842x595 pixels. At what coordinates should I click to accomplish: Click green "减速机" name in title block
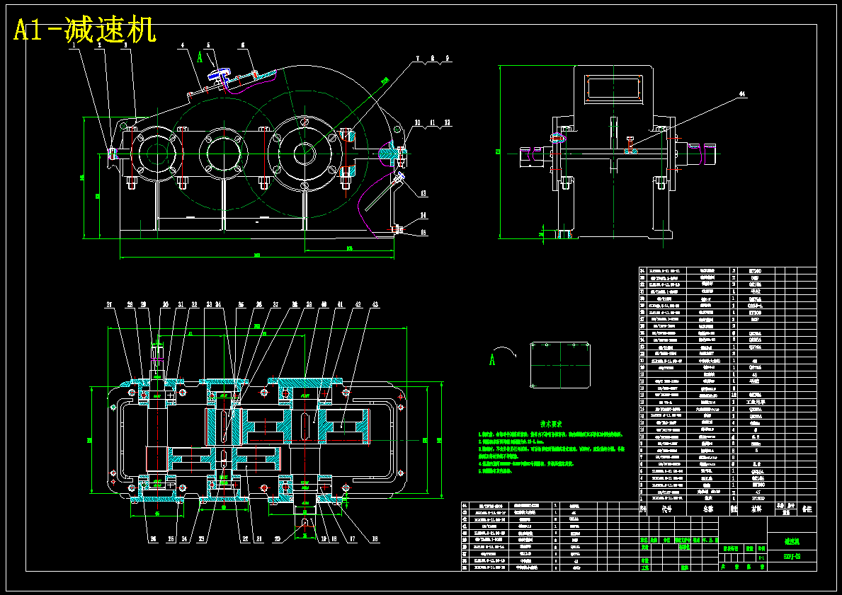click(792, 542)
